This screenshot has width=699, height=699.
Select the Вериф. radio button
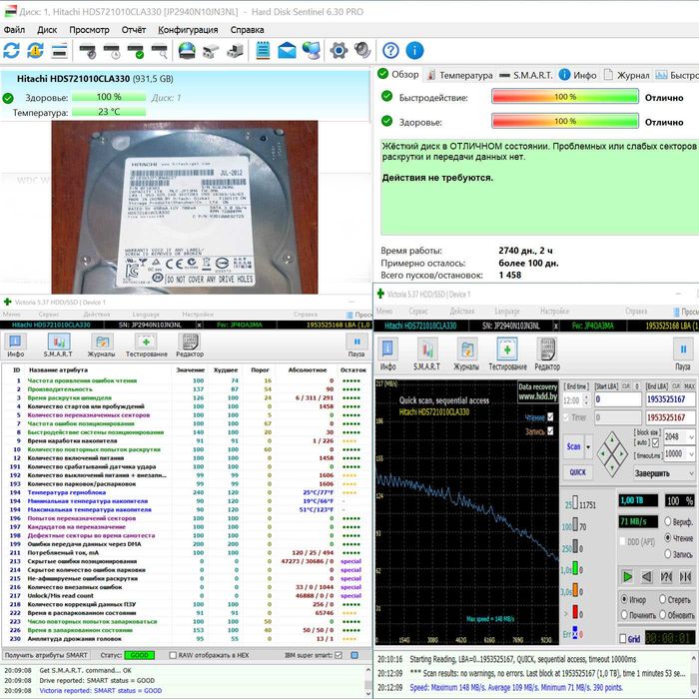tap(668, 521)
